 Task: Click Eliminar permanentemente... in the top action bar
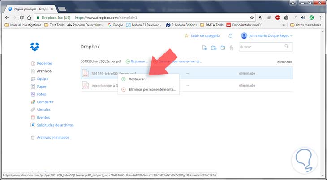178,61
